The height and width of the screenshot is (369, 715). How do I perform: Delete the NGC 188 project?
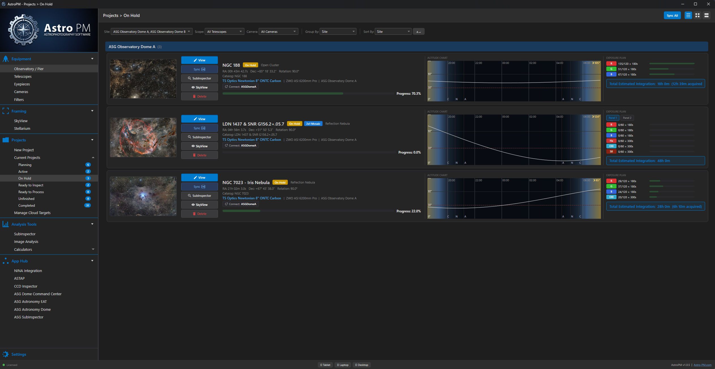pos(199,96)
